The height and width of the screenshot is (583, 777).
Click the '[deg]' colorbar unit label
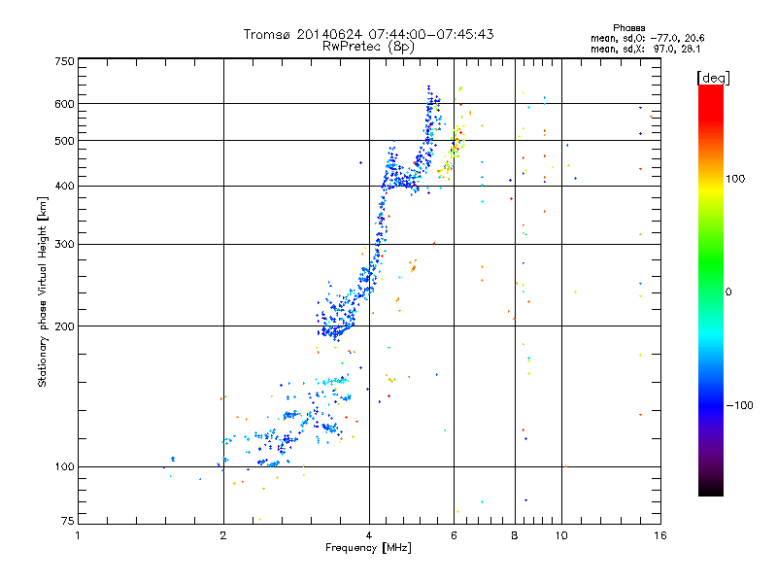point(713,78)
